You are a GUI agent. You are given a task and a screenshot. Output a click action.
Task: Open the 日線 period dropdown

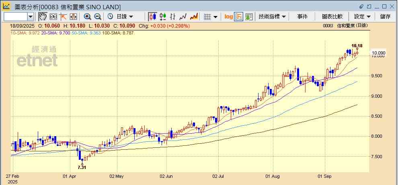(124, 17)
